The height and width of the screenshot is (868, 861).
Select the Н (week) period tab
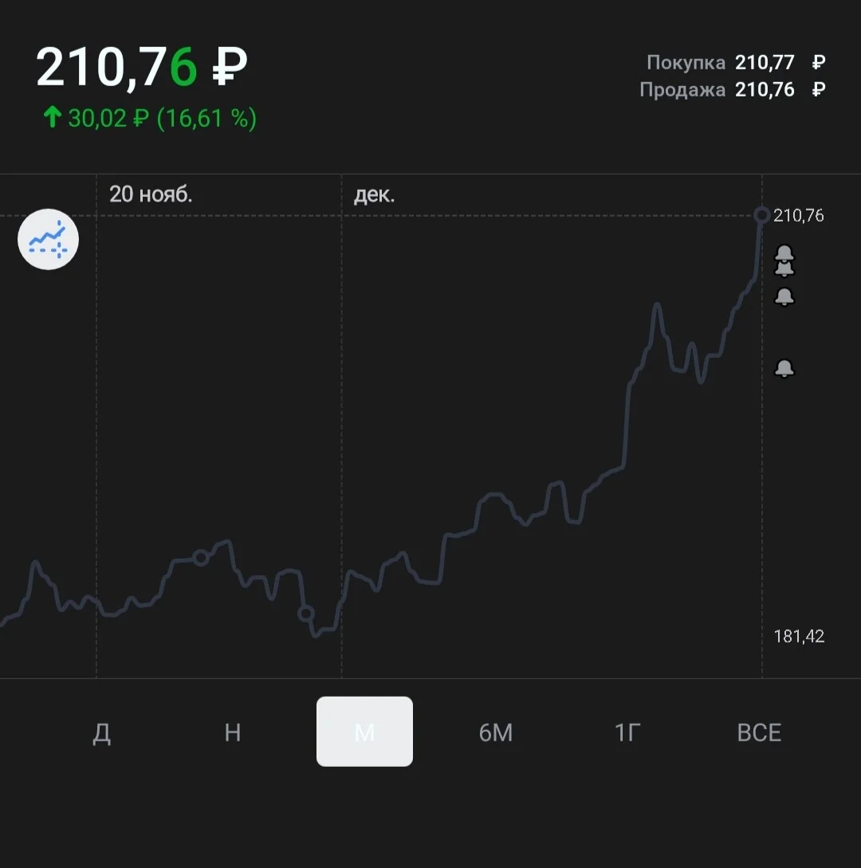pyautogui.click(x=233, y=732)
